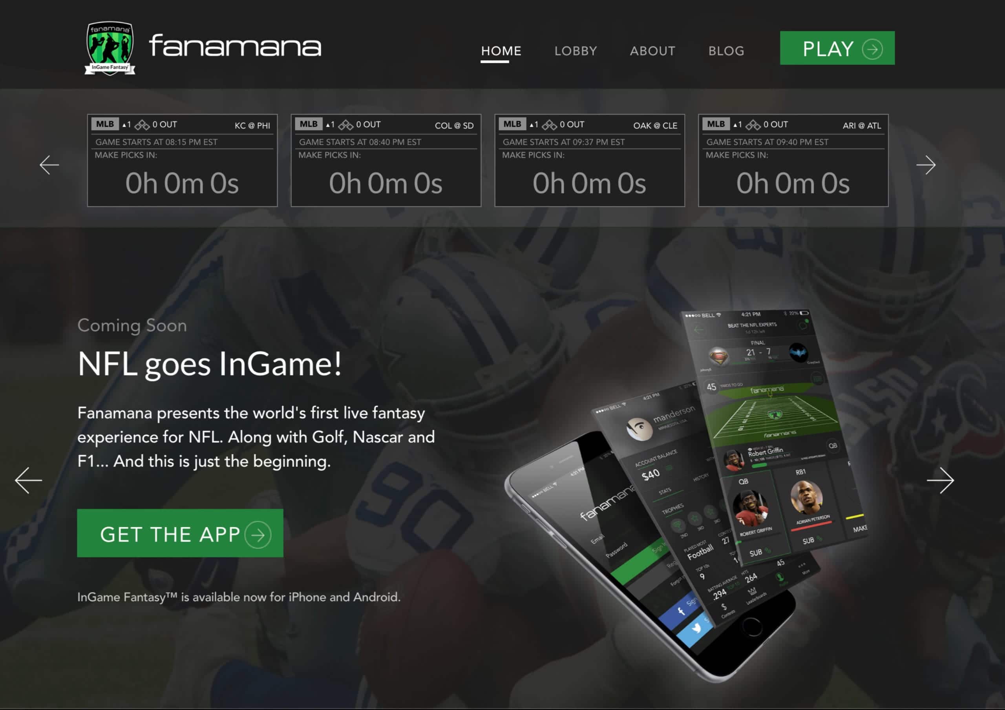Click arrow circle in GET THE APP
This screenshot has width=1005, height=710.
(258, 535)
